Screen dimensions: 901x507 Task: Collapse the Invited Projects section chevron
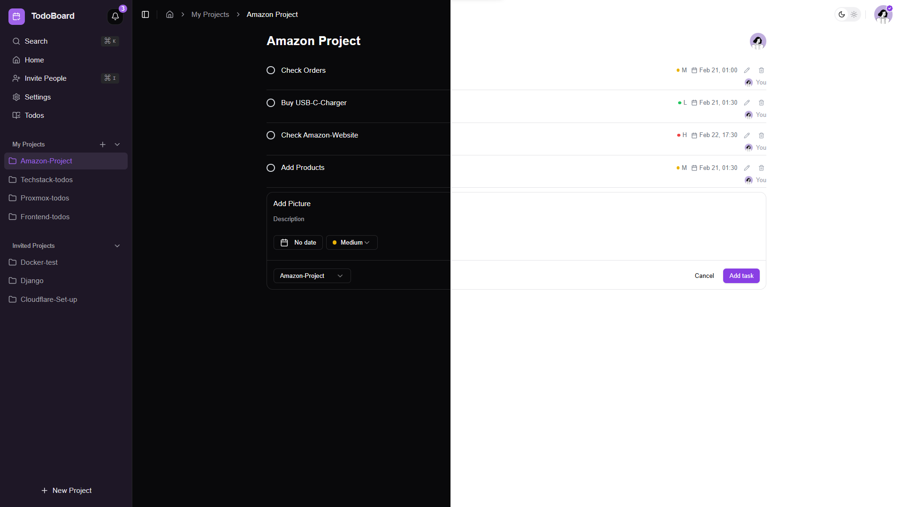pyautogui.click(x=117, y=246)
